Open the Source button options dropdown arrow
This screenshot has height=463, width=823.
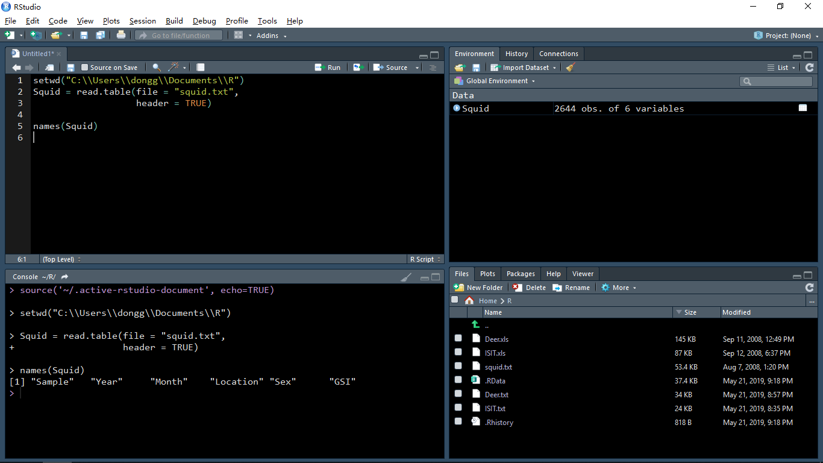tap(417, 68)
